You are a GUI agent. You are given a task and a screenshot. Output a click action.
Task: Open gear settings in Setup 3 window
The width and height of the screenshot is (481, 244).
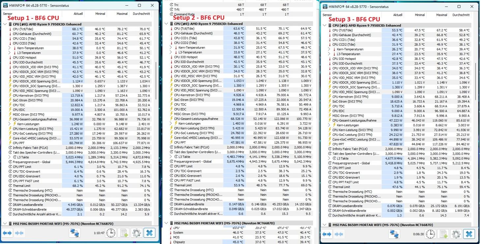point(456,234)
